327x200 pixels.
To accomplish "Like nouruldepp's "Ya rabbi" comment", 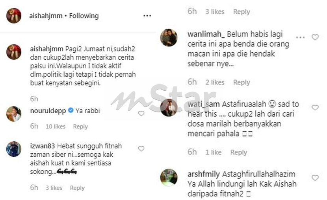I will 141,113.
